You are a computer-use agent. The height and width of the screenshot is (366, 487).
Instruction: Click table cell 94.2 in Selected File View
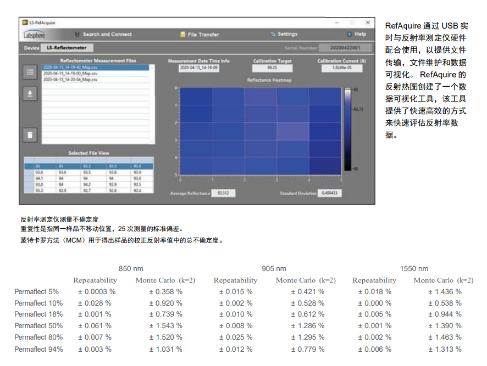[87, 184]
